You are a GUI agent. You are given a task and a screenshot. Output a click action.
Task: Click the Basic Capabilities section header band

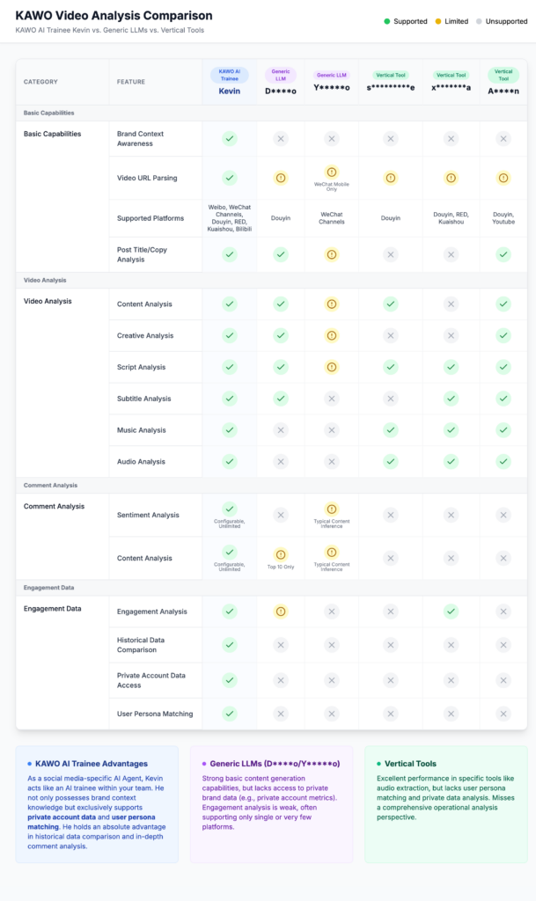48,113
